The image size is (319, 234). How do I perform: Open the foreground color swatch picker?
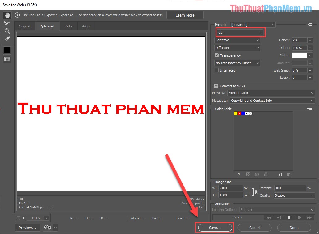pos(7,50)
